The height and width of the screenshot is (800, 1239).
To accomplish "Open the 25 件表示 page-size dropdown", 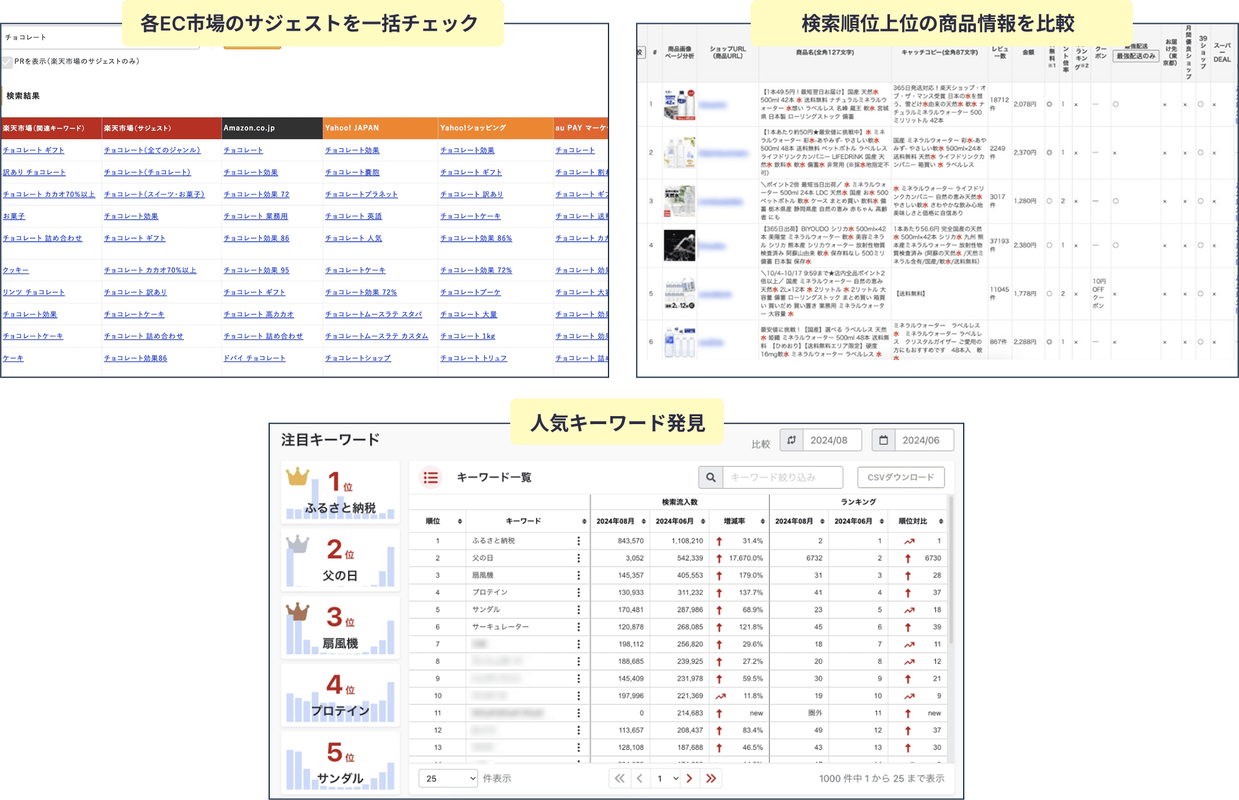I will [448, 778].
